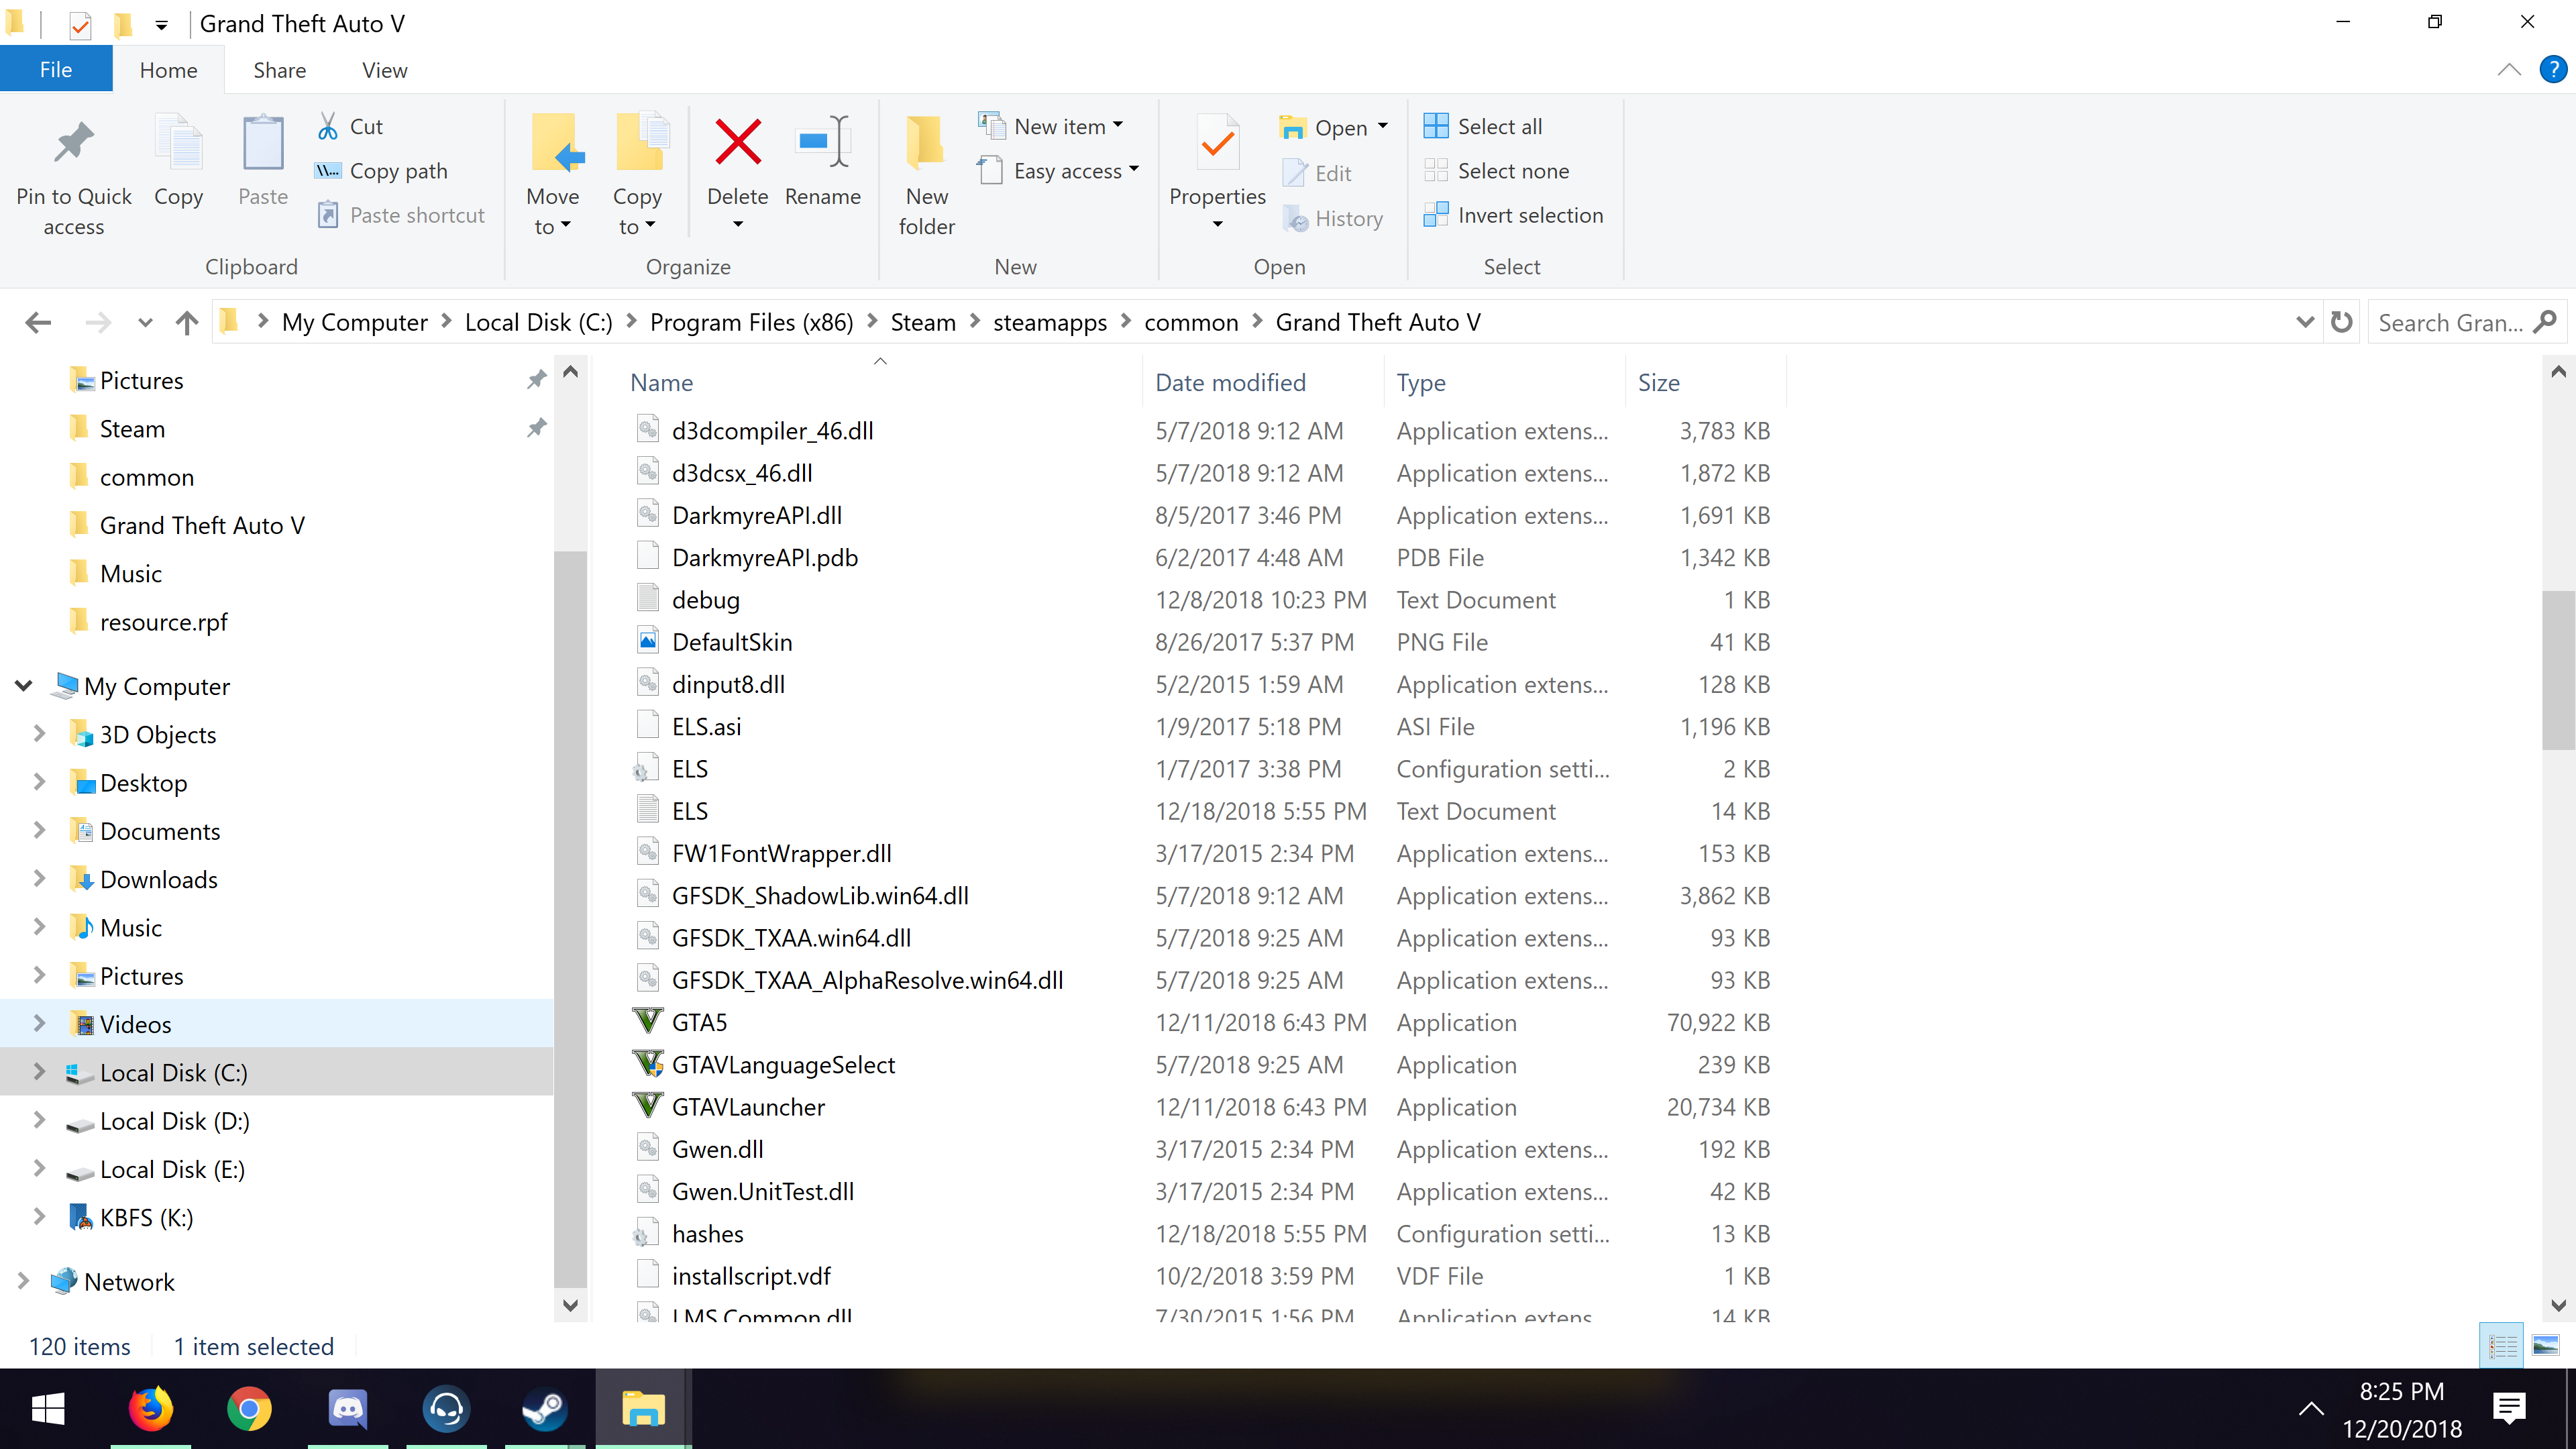Click the Cut scissors icon
The image size is (2576, 1449).
click(x=328, y=126)
